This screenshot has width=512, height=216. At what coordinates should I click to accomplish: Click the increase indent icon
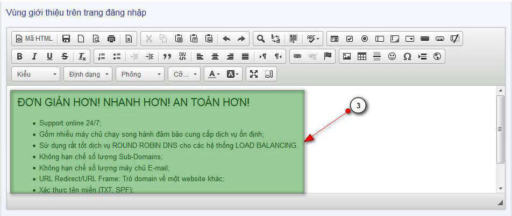click(x=150, y=57)
